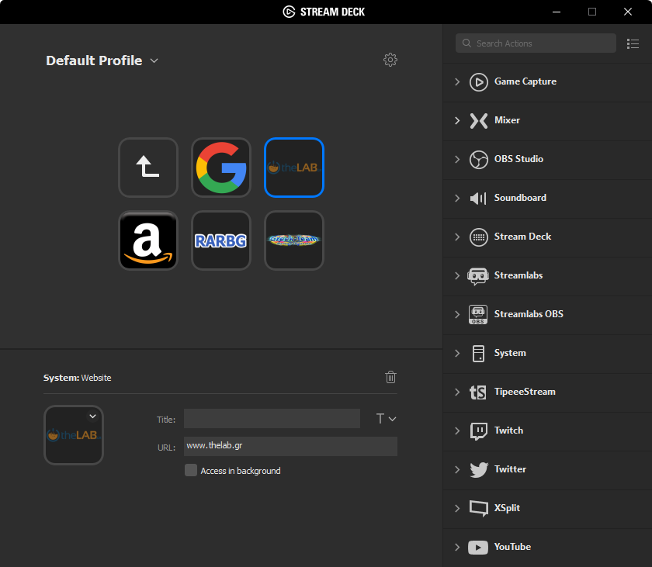Click the Soundboard label
Image resolution: width=652 pixels, height=567 pixels.
tap(520, 198)
